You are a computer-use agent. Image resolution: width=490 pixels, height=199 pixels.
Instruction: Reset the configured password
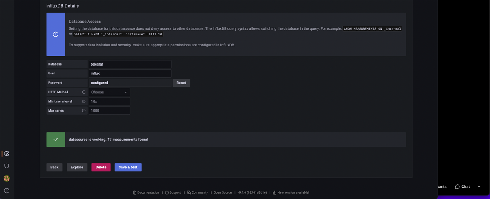(x=181, y=83)
